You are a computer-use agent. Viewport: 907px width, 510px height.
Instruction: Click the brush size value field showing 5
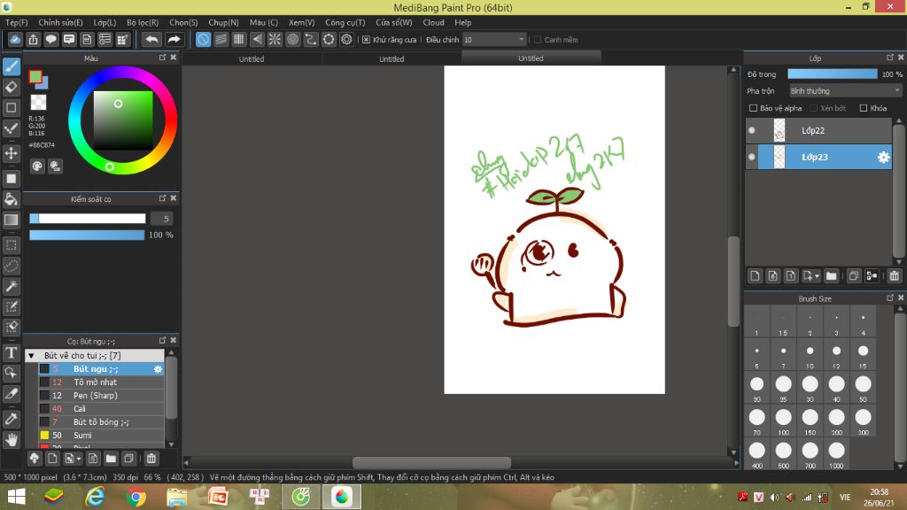tap(162, 219)
